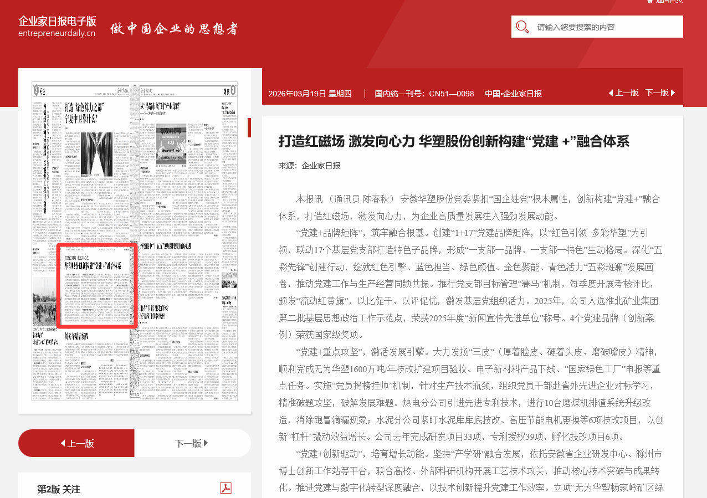The image size is (707, 498).
Task: Click the 中国•企业家日报 header text
Action: (x=513, y=94)
